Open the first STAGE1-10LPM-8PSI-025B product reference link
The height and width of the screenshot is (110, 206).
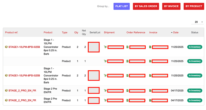(x=24, y=47)
